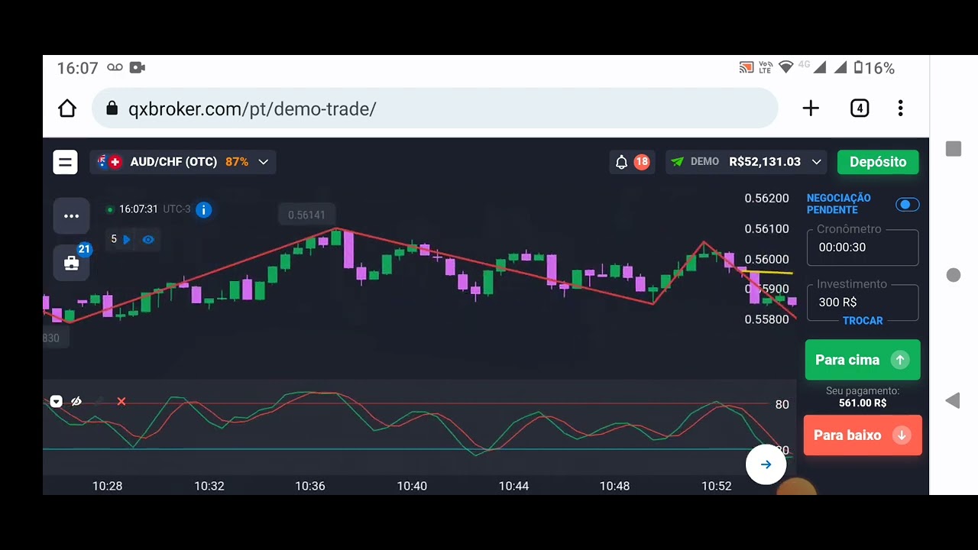Image resolution: width=978 pixels, height=550 pixels.
Task: Edit the Cronômetro 00:00:30 field
Action: click(x=863, y=247)
